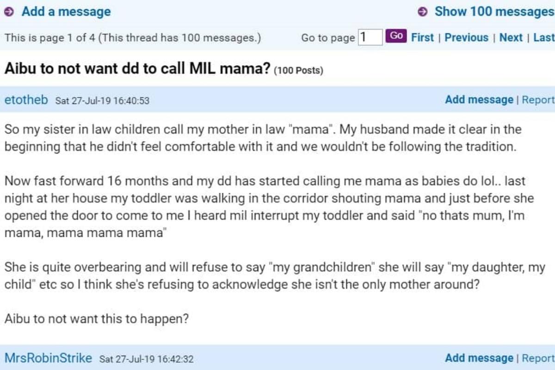This screenshot has width=555, height=370.
Task: Click the thread title about MIL mama
Action: click(137, 69)
